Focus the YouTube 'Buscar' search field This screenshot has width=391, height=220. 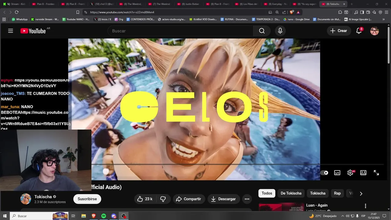click(x=180, y=31)
